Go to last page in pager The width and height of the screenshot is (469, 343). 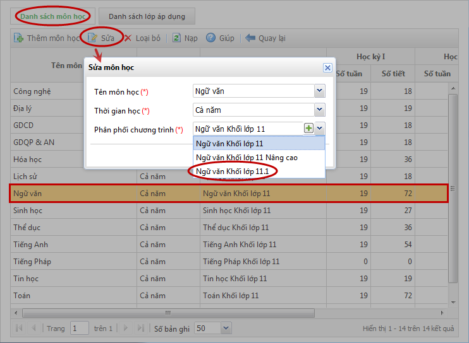[x=140, y=328]
